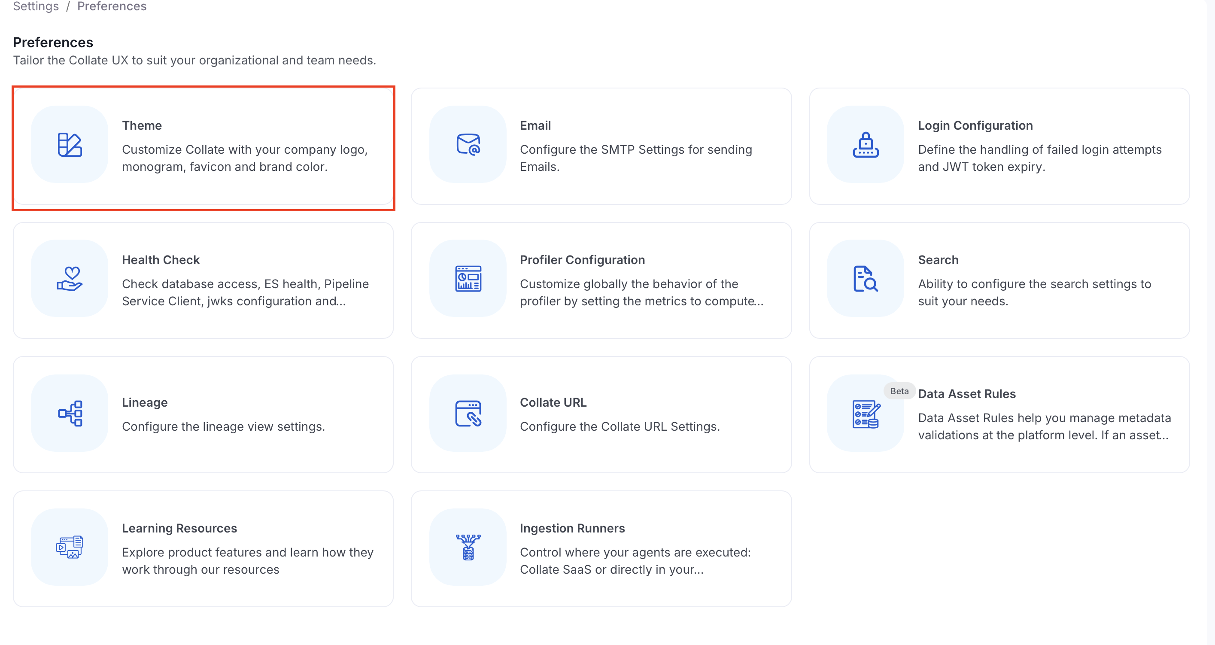Click the Beta badge on Data Asset Rules

(899, 391)
